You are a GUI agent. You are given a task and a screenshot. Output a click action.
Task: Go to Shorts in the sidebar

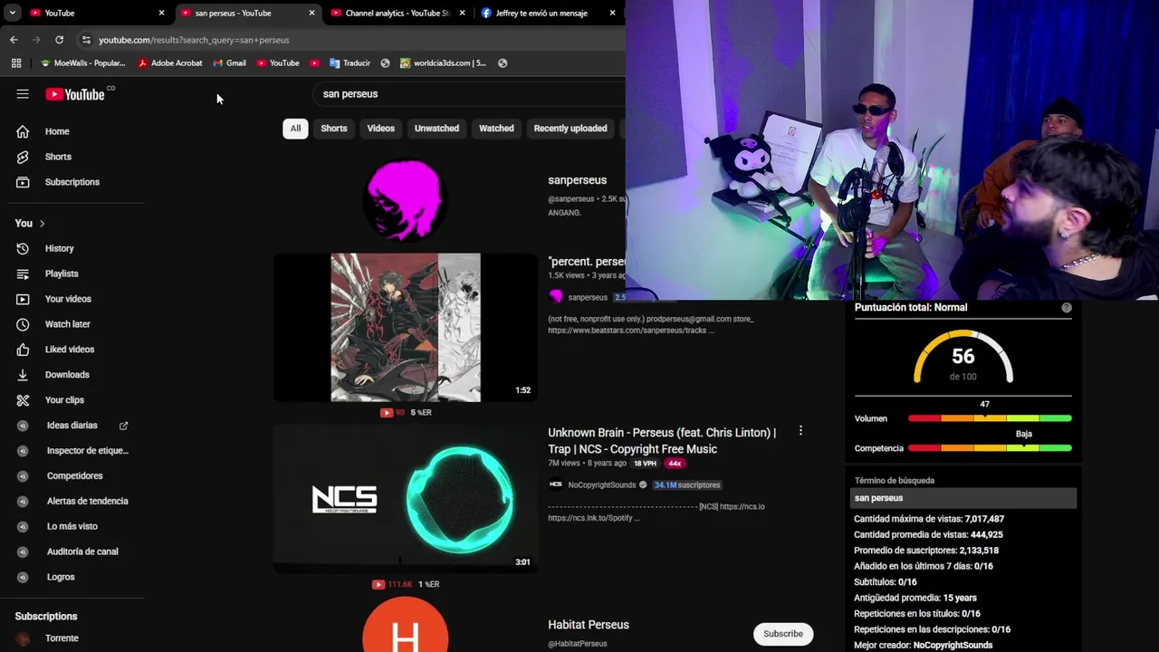tap(58, 157)
